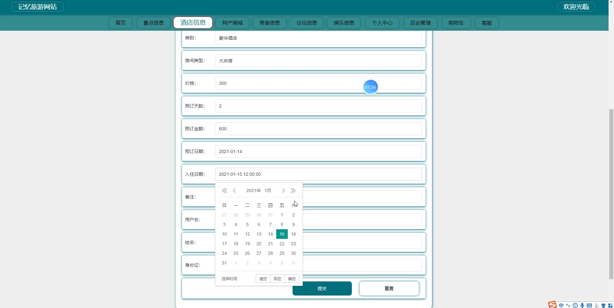Choose date 25 in the calendar

(236, 253)
